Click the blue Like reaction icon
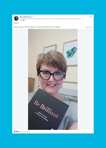Screen dimensions: 106x148 [15, 132]
